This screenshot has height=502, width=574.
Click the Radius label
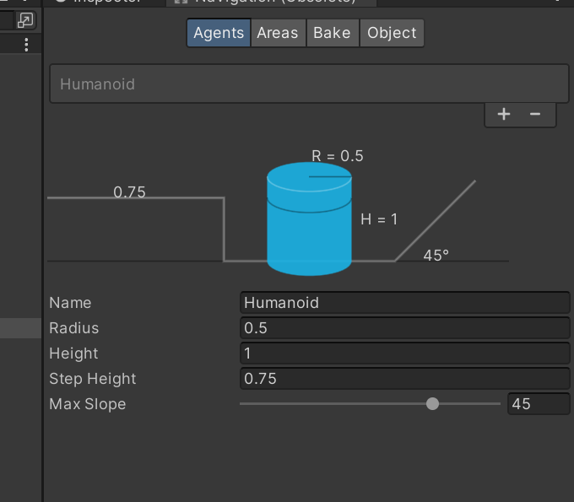click(74, 328)
